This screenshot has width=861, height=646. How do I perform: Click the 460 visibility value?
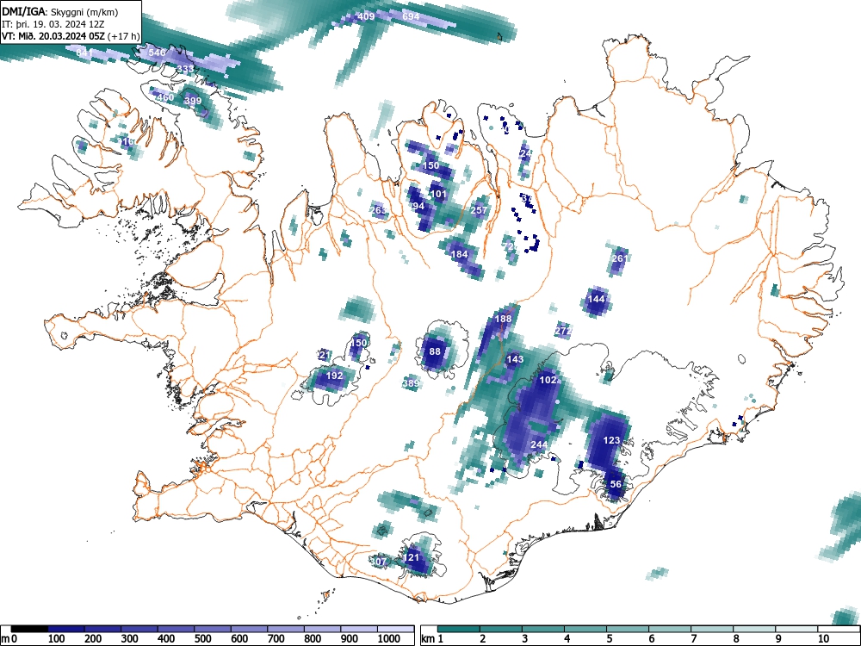coord(165,97)
